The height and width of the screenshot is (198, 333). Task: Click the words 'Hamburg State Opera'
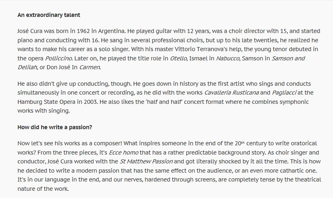(46, 102)
